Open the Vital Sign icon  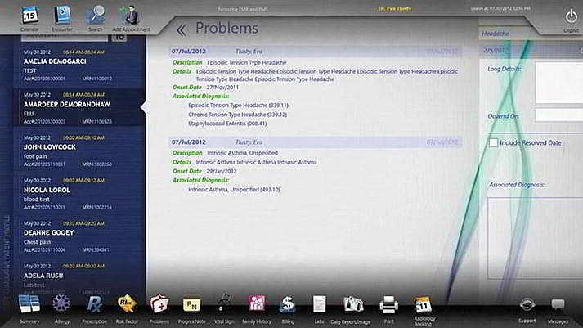[x=223, y=304]
